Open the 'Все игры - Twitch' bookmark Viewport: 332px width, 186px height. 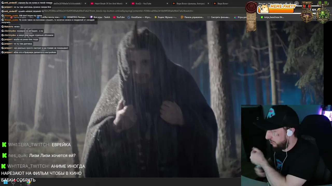(100, 17)
